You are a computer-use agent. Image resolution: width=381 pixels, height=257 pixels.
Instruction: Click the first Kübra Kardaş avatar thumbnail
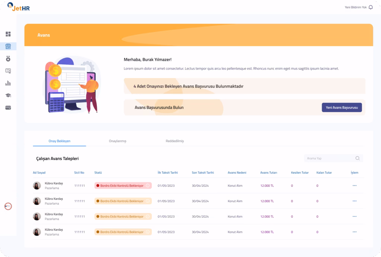point(37,185)
